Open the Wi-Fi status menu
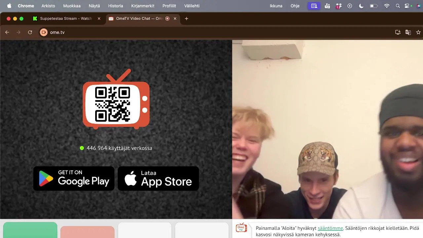The image size is (423, 238). pos(387,6)
